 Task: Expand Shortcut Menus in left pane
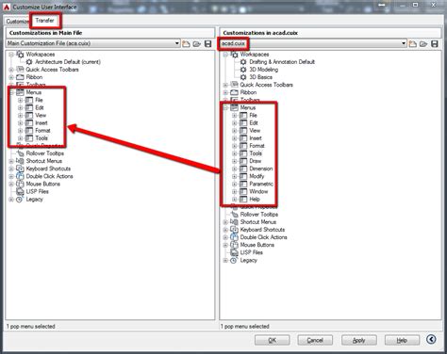coord(11,161)
